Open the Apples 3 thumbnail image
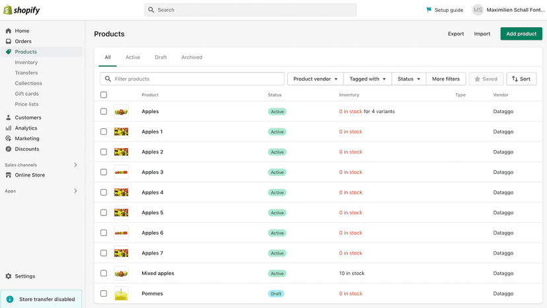 (121, 172)
